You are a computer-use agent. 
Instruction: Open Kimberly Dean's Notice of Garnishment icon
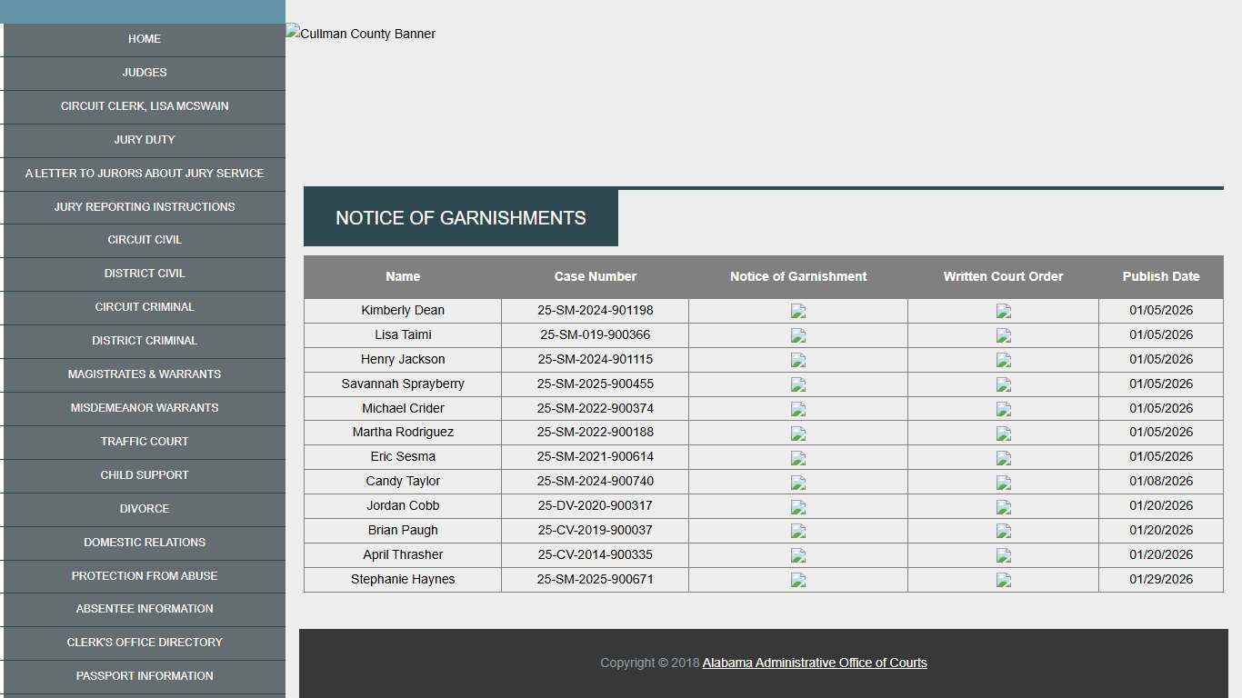[798, 311]
